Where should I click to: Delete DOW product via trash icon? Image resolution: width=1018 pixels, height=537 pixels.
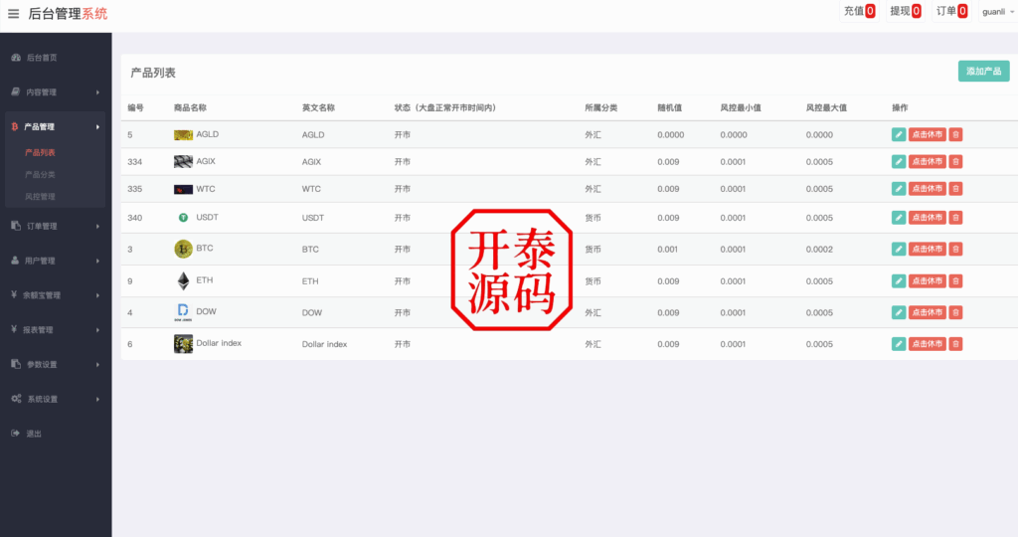(x=955, y=312)
